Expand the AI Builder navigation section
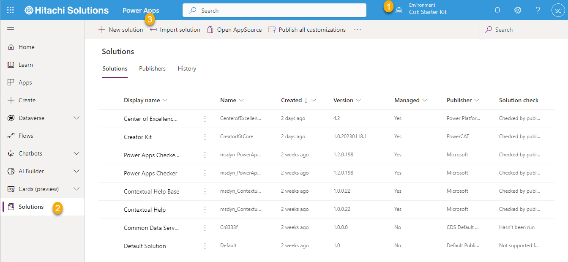This screenshot has width=568, height=262. pos(76,172)
